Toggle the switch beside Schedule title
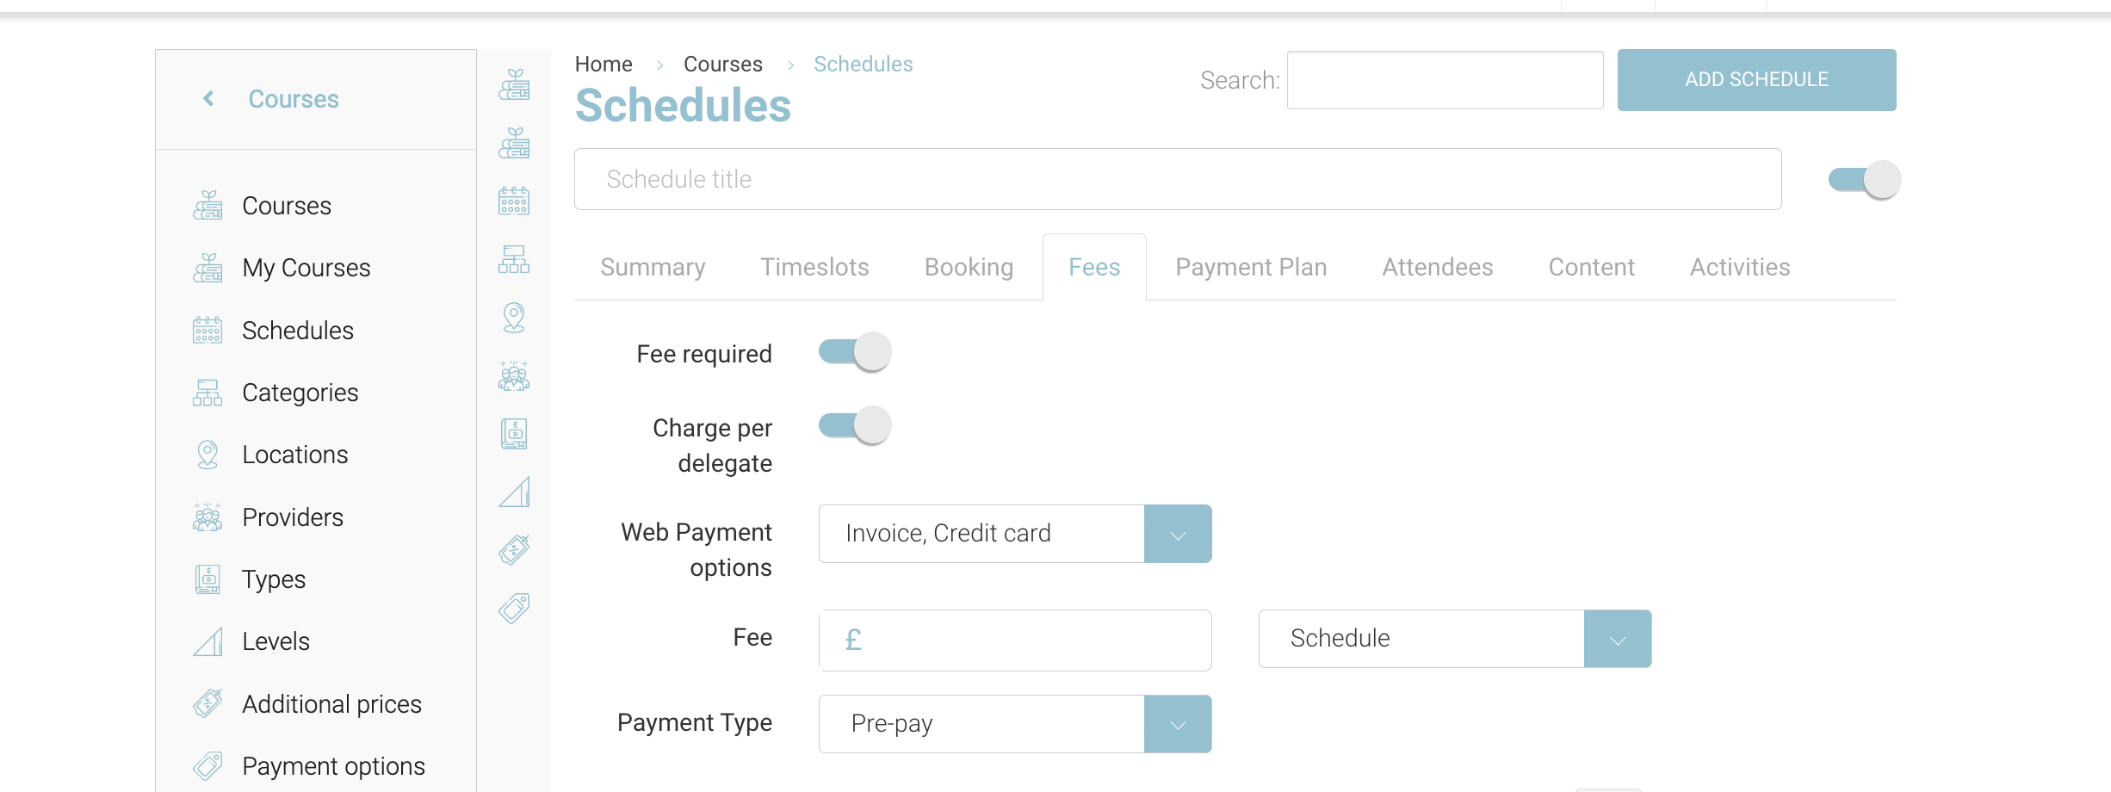The height and width of the screenshot is (792, 2111). click(x=1864, y=180)
